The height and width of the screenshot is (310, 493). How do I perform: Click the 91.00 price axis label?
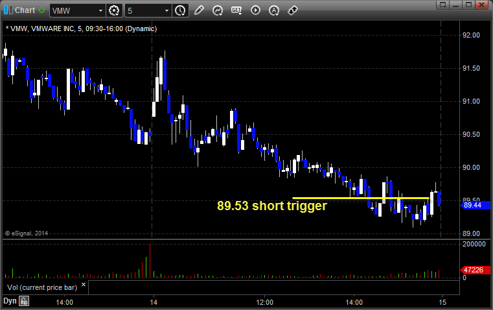[x=471, y=101]
